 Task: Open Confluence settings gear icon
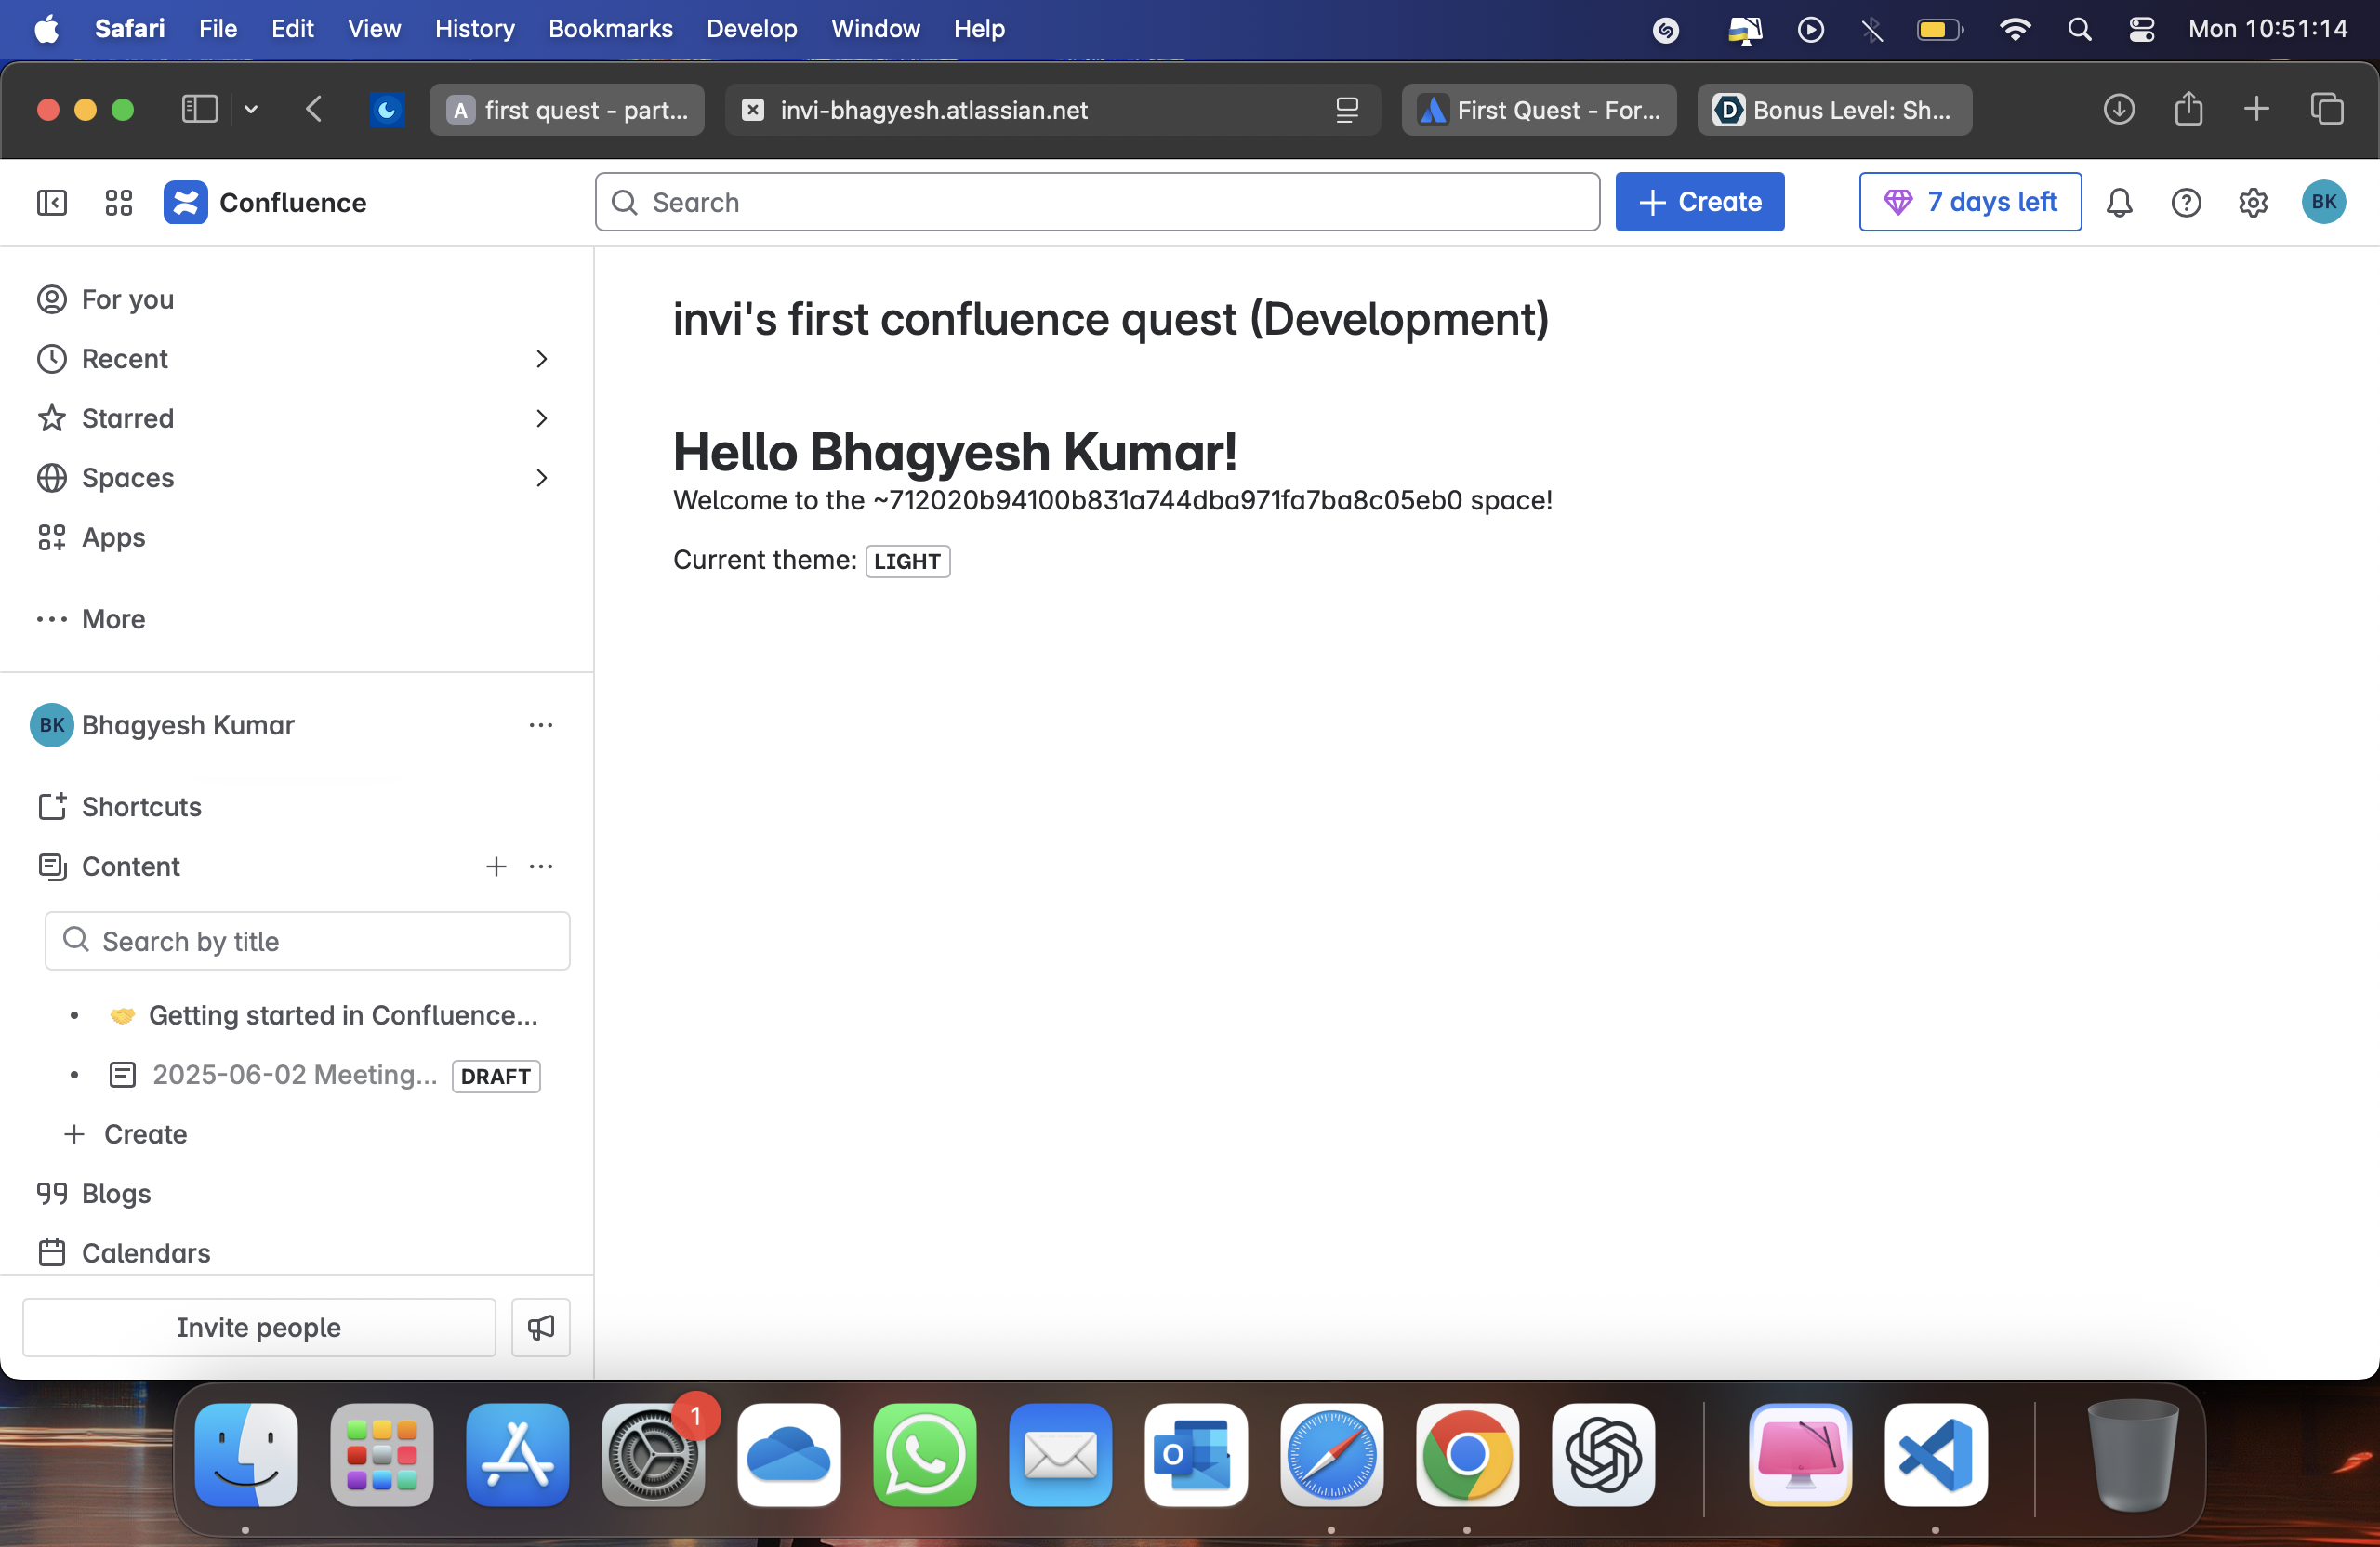2252,203
